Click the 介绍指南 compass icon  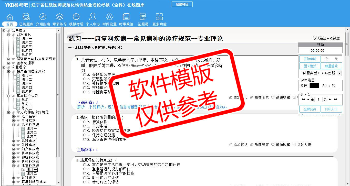coord(43,17)
